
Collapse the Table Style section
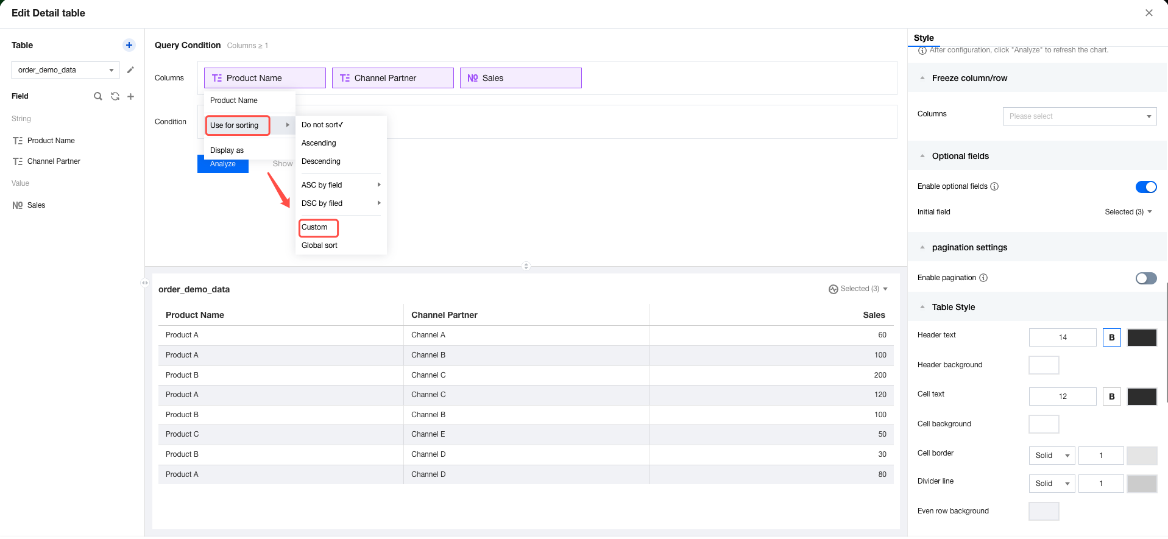(x=922, y=307)
